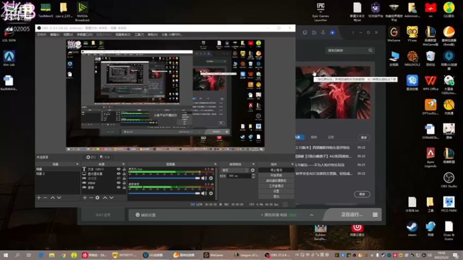Open Steam desktop icon
Image resolution: width=463 pixels, height=260 pixels.
(412, 229)
